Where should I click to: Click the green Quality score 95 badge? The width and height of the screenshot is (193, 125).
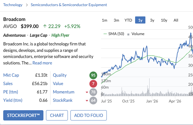pos(93,75)
